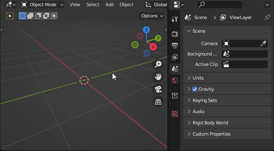Click the Y axis on navigation gizmo

click(x=158, y=38)
